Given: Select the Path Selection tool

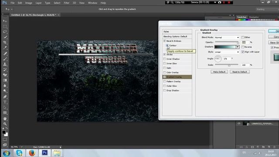Looking at the screenshot, I should pyautogui.click(x=5, y=107).
